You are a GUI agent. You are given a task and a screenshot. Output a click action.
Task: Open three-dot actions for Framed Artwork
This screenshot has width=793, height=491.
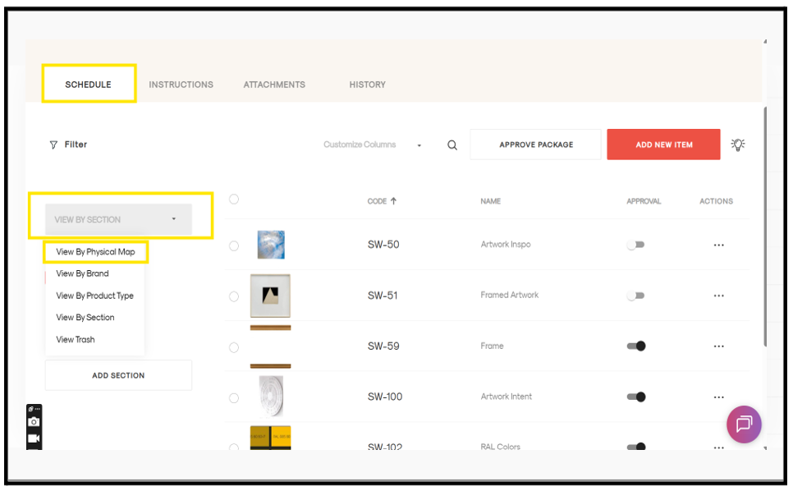718,296
